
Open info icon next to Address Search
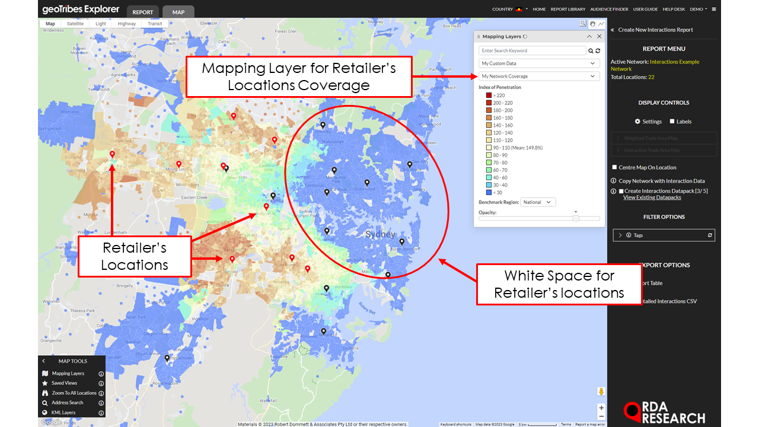pos(101,403)
